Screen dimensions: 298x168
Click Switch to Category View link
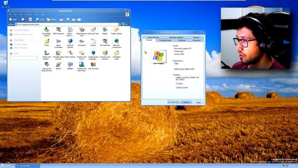pyautogui.click(x=23, y=35)
